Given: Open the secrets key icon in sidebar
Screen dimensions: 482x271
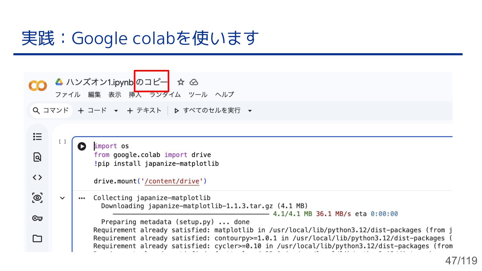Looking at the screenshot, I should click(37, 218).
